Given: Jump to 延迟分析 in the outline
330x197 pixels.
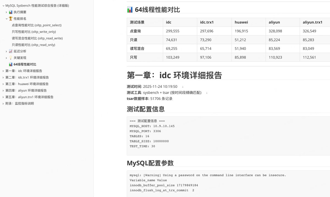Looking at the screenshot, I should point(20,51).
